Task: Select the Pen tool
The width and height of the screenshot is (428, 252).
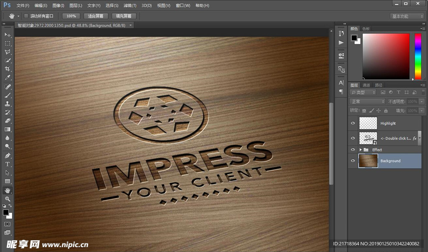Action: click(x=8, y=156)
